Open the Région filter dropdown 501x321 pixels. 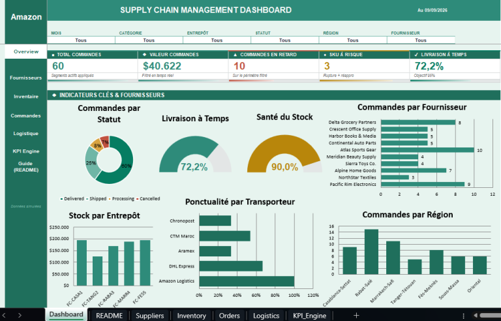(353, 40)
